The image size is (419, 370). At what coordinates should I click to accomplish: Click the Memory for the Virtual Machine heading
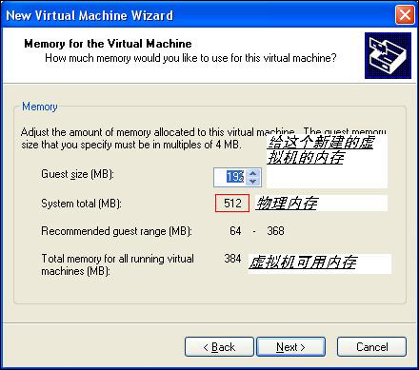[x=108, y=44]
